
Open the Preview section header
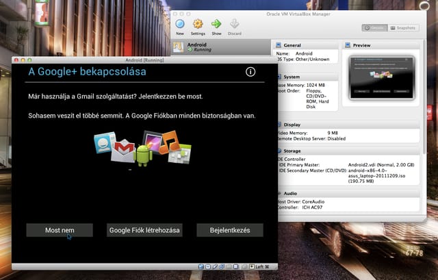point(381,45)
